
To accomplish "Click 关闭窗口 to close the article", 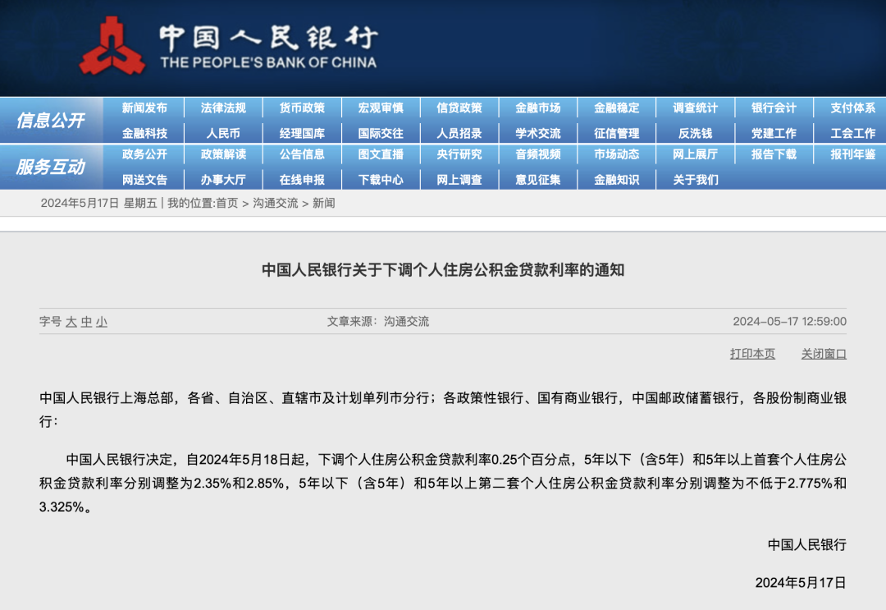I will 824,354.
